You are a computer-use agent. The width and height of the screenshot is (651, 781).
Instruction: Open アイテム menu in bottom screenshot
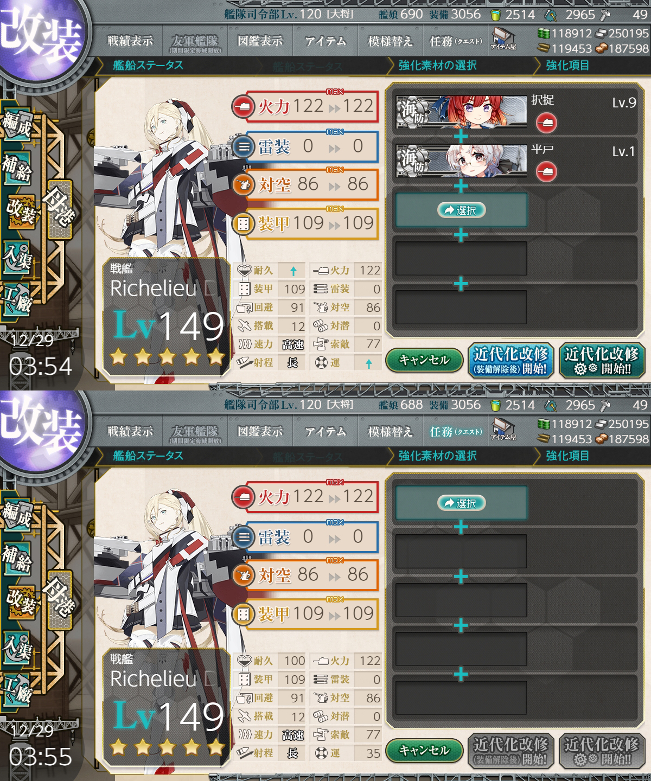click(x=325, y=431)
